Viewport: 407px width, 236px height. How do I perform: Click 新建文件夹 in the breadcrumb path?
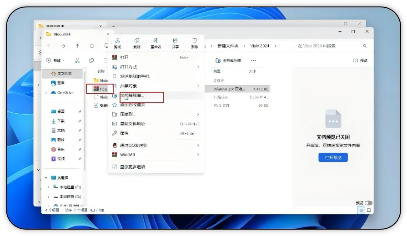click(228, 46)
